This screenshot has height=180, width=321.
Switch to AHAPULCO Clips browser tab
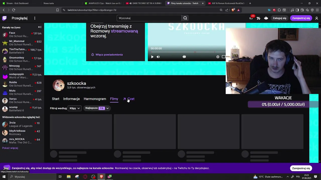pyautogui.click(x=103, y=3)
